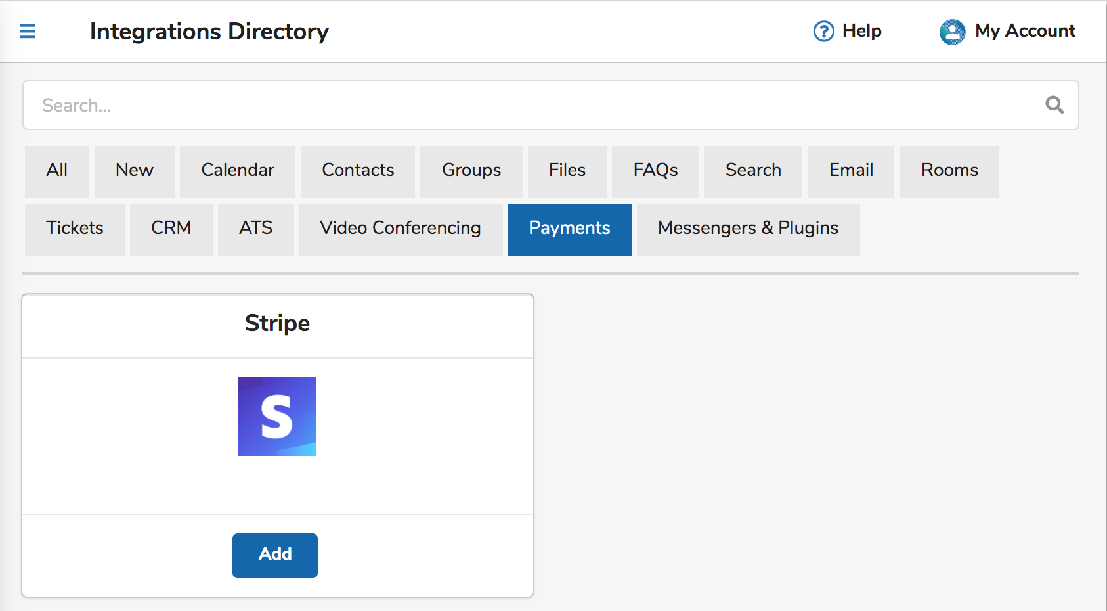Select the New category tab
The height and width of the screenshot is (611, 1107).
point(135,171)
